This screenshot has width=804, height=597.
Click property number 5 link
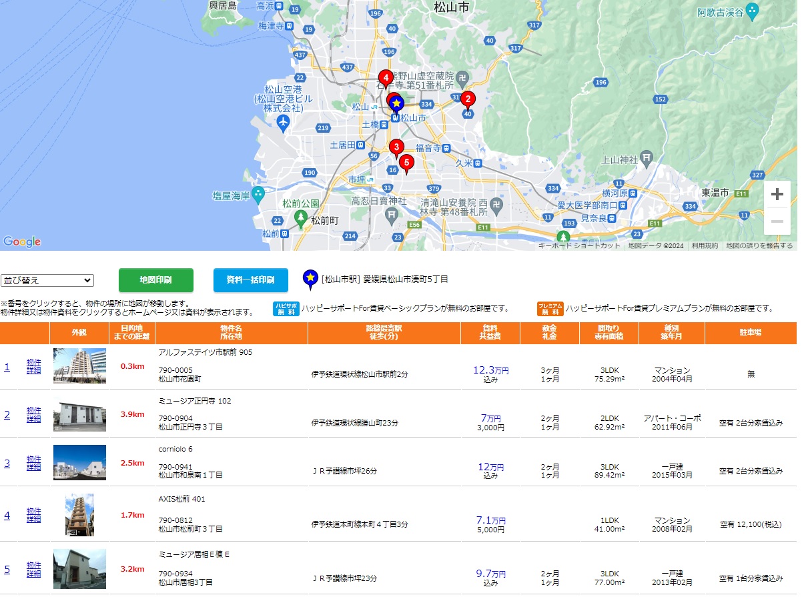(x=7, y=569)
